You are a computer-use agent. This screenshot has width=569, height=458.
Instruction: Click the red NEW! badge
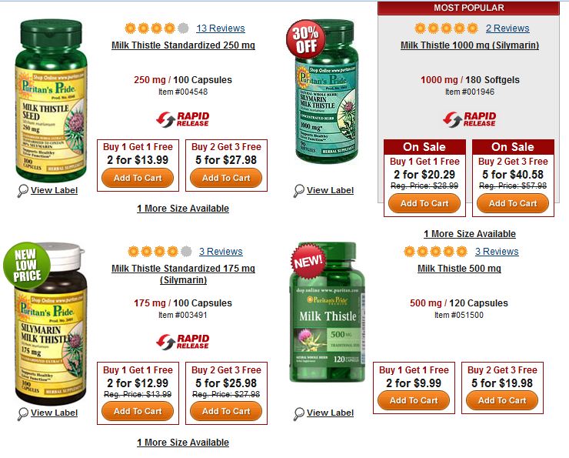(x=308, y=261)
